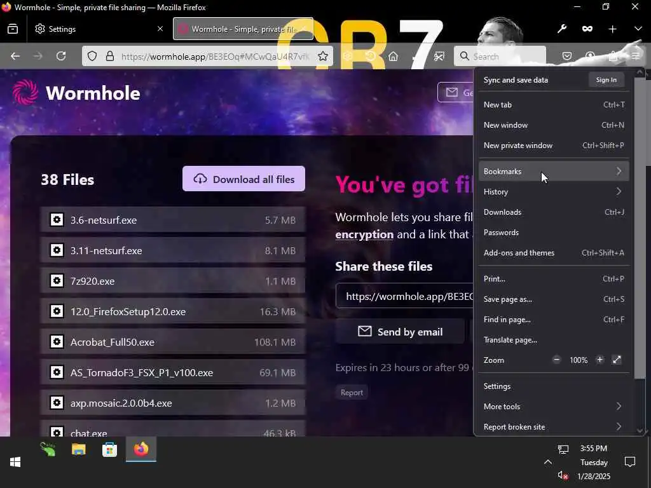The width and height of the screenshot is (651, 488).
Task: Save page to Pocket
Action: coord(567,56)
